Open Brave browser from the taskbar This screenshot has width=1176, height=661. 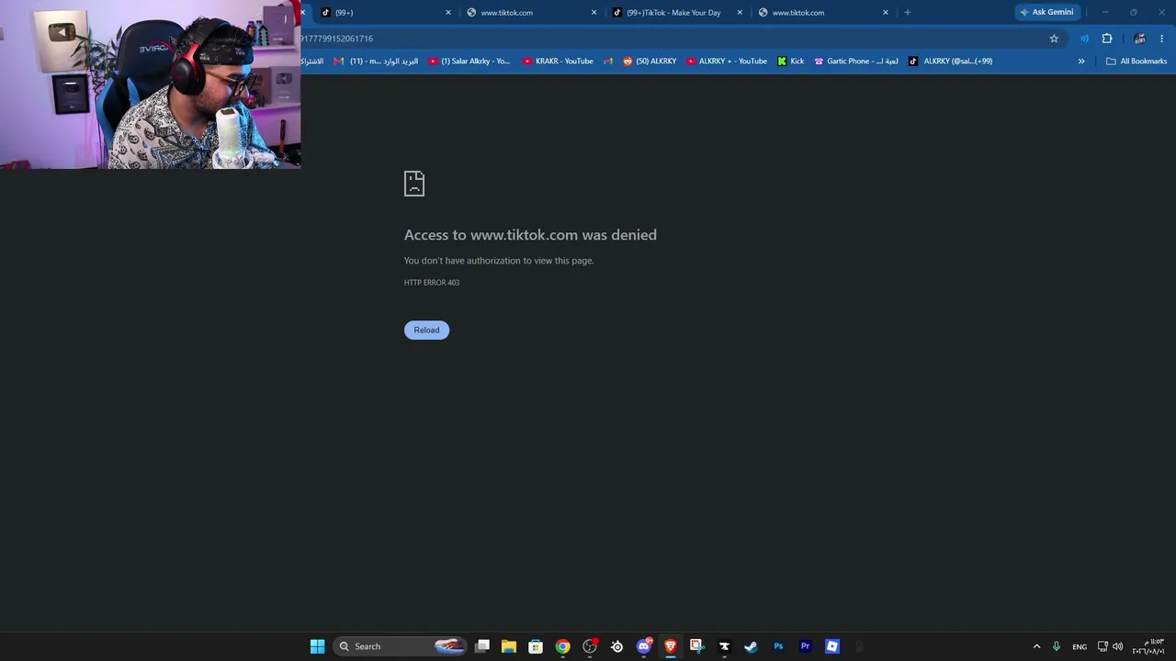[x=671, y=646]
